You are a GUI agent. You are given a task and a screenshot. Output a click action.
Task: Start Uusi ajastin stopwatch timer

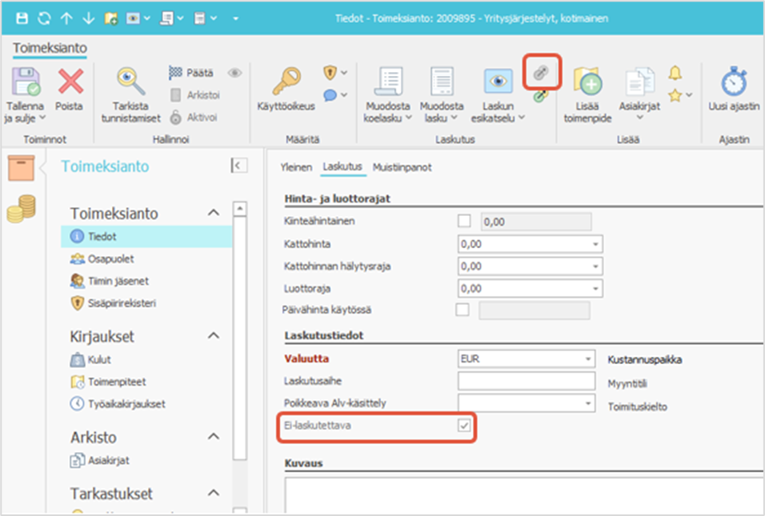point(733,82)
